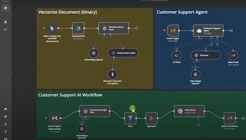The height and width of the screenshot is (140, 246).
Task: Select the Reply to Customer Gmail node
Action: coord(230,118)
